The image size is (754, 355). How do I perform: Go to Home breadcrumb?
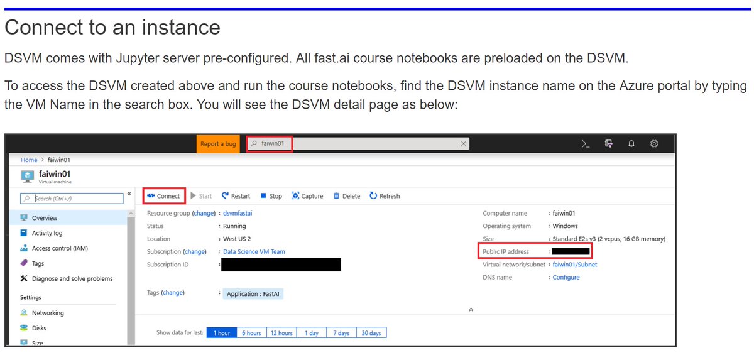point(29,160)
